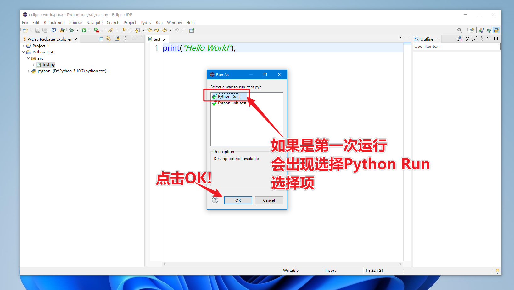The width and height of the screenshot is (514, 290).
Task: Click the Search flashlight pen toolbar icon
Action: 111,30
